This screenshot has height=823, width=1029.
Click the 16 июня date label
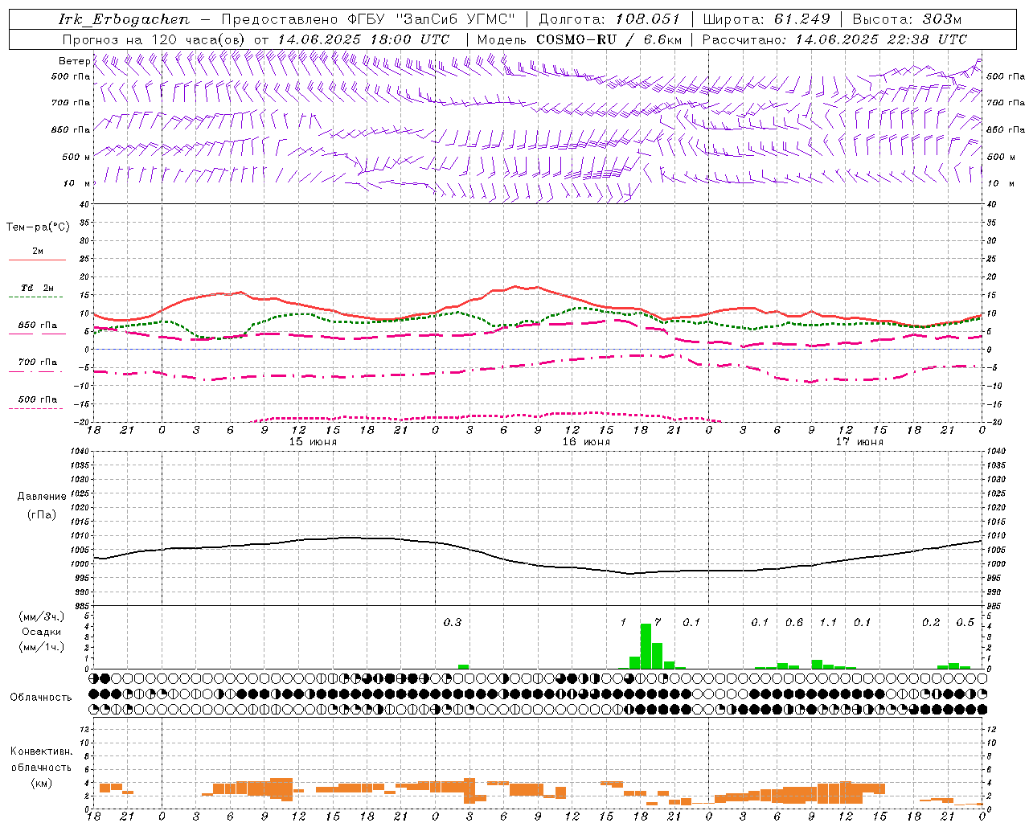[586, 442]
